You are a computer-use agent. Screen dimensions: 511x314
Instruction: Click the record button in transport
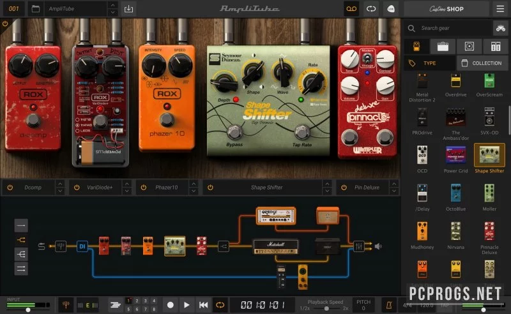pos(170,305)
